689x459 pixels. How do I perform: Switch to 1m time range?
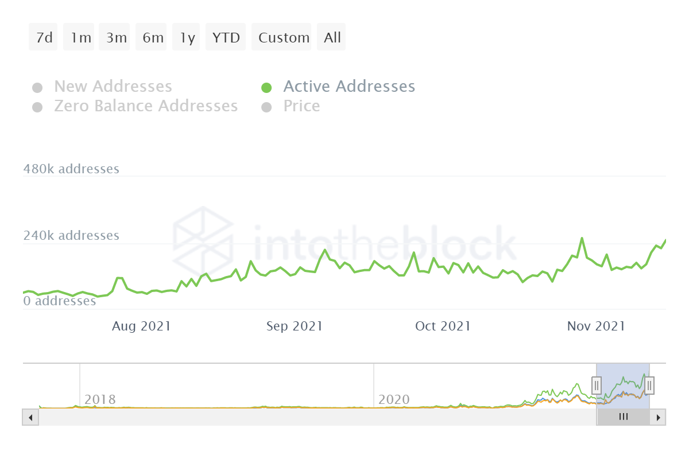click(79, 38)
